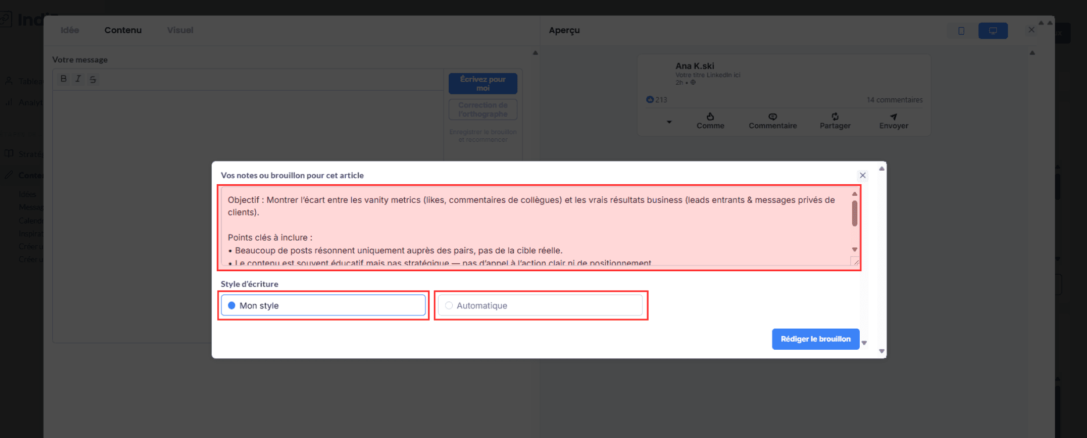Click Rédiger le brouillon button
The image size is (1087, 438).
point(815,339)
